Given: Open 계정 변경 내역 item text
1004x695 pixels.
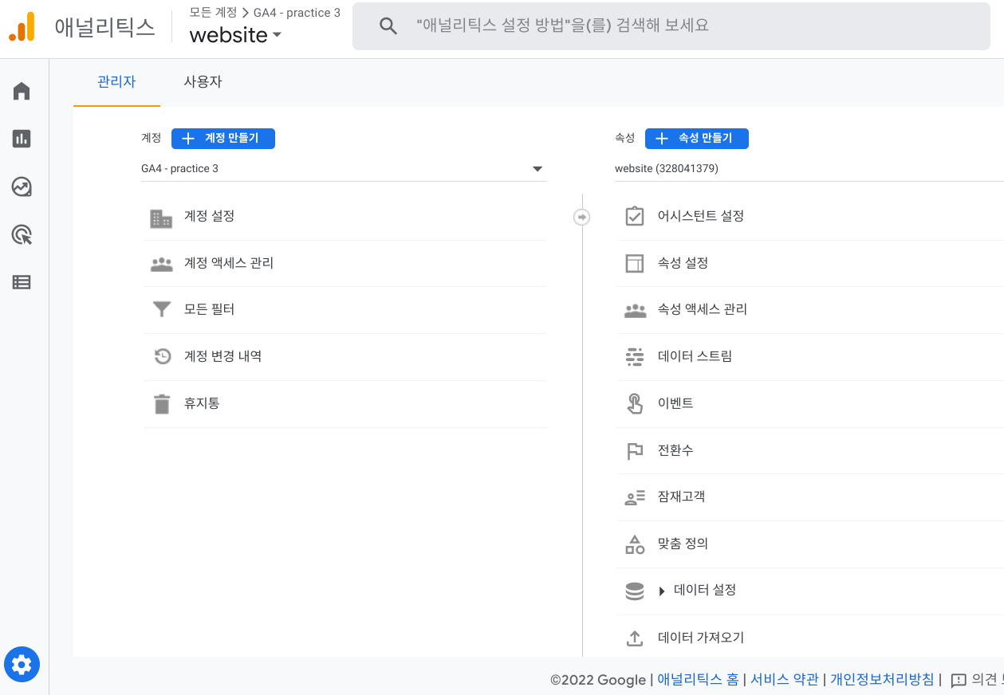Looking at the screenshot, I should tap(223, 356).
